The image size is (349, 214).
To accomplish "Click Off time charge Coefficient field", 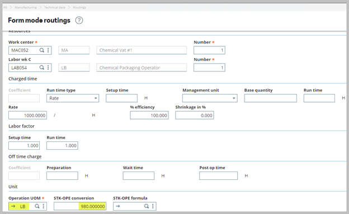I will 24,176.
